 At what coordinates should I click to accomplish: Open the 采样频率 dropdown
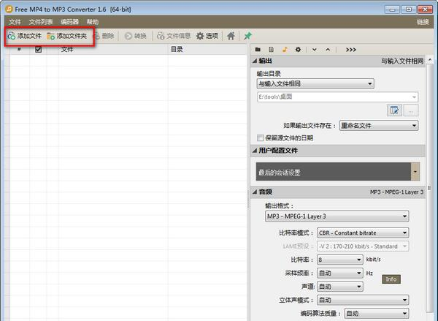pyautogui.click(x=340, y=273)
